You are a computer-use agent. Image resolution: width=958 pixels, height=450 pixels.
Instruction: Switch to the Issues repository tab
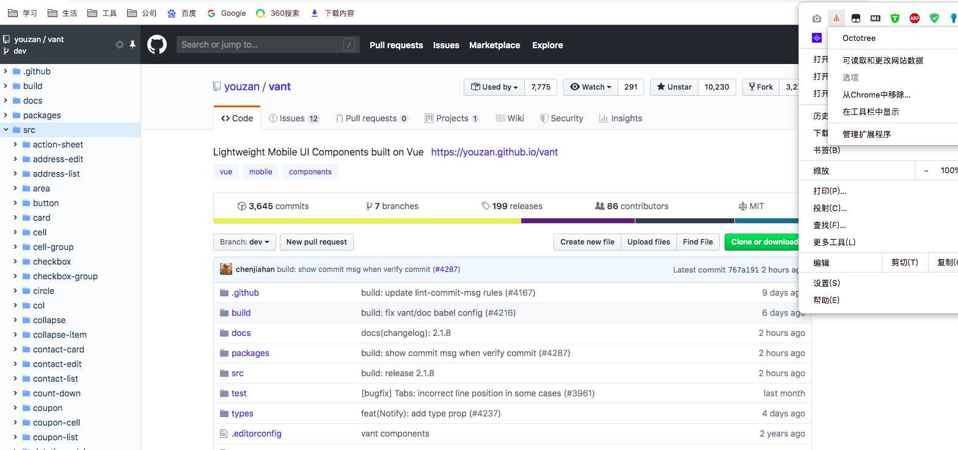294,118
